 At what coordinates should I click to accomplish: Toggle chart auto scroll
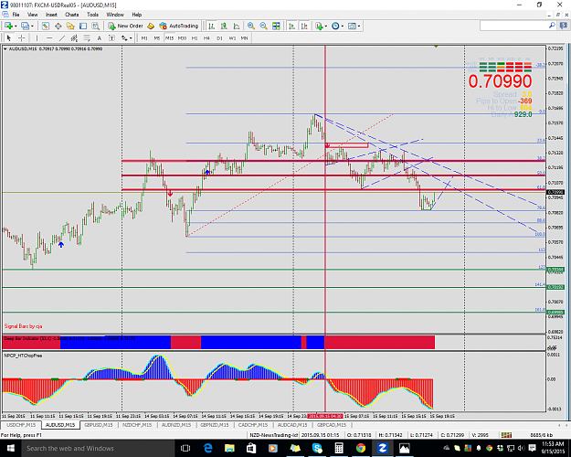click(291, 26)
